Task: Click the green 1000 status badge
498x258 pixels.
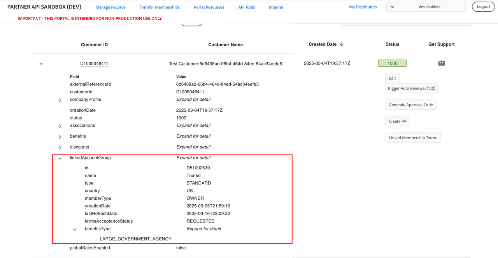Action: 392,63
